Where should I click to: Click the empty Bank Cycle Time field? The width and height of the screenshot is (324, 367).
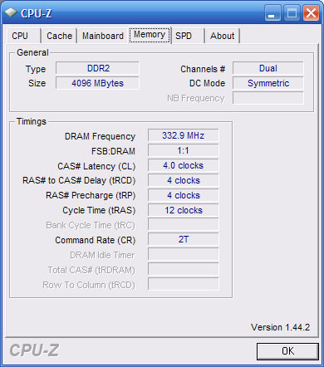(x=184, y=224)
